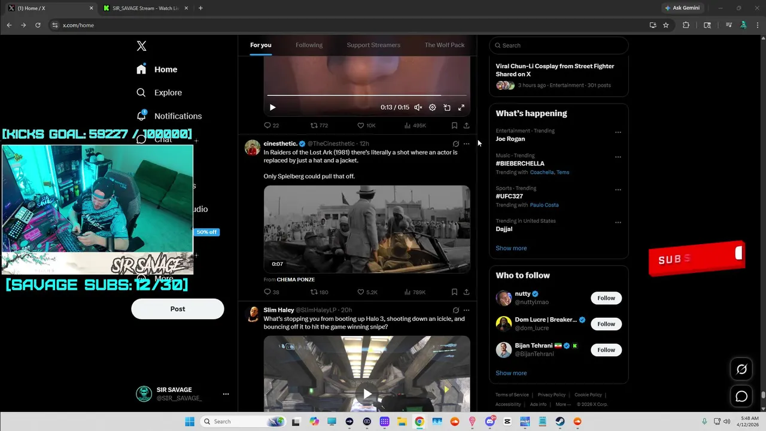This screenshot has width=766, height=431.
Task: Open more options on cinesthetic. post
Action: point(466,144)
